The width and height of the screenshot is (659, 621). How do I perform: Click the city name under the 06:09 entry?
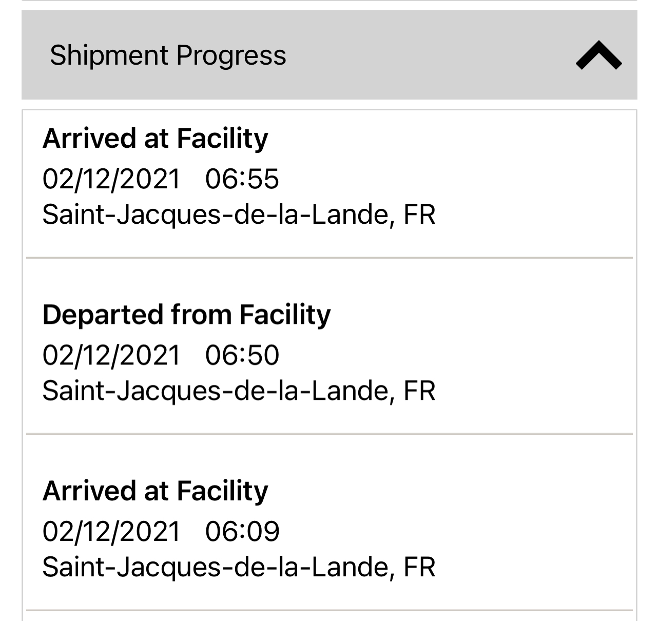[218, 567]
